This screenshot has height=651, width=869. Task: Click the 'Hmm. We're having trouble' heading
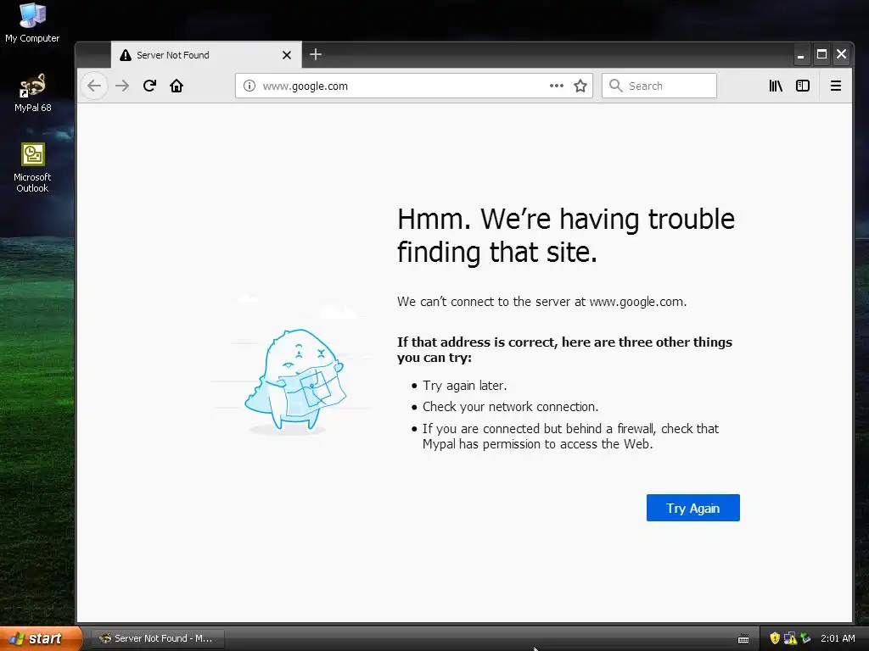(x=566, y=236)
